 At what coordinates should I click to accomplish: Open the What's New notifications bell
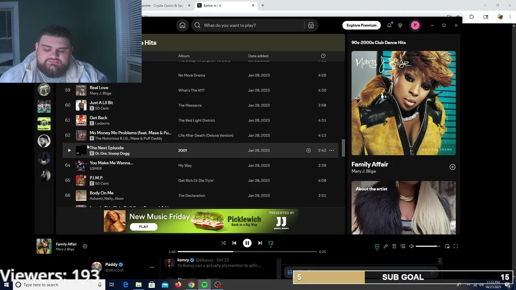[389, 25]
